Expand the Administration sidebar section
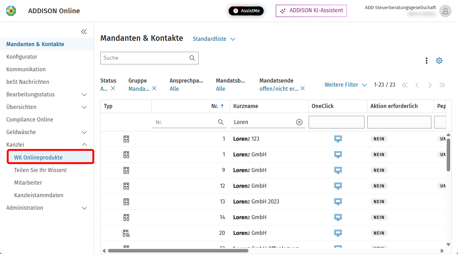Image resolution: width=458 pixels, height=254 pixels. click(84, 208)
